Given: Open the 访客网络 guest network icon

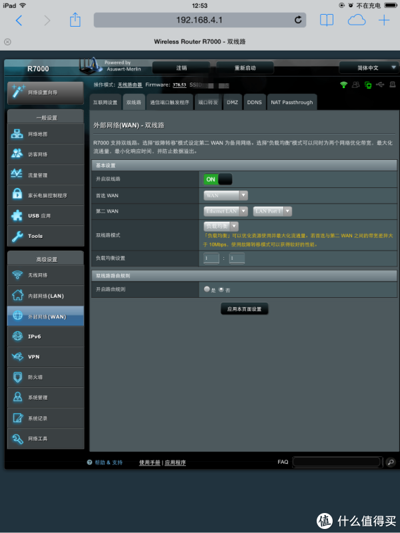Looking at the screenshot, I should [17, 154].
